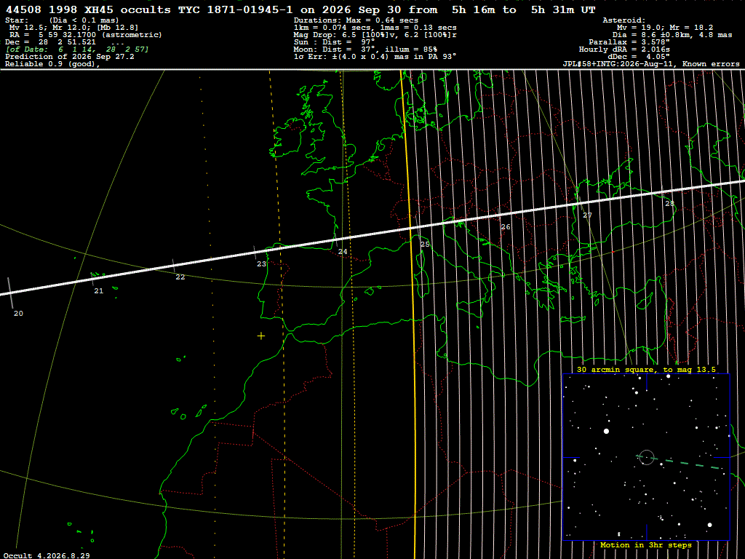Click the bright star in the chart inset
Viewport: 745px width, 559px height.
coord(606,431)
